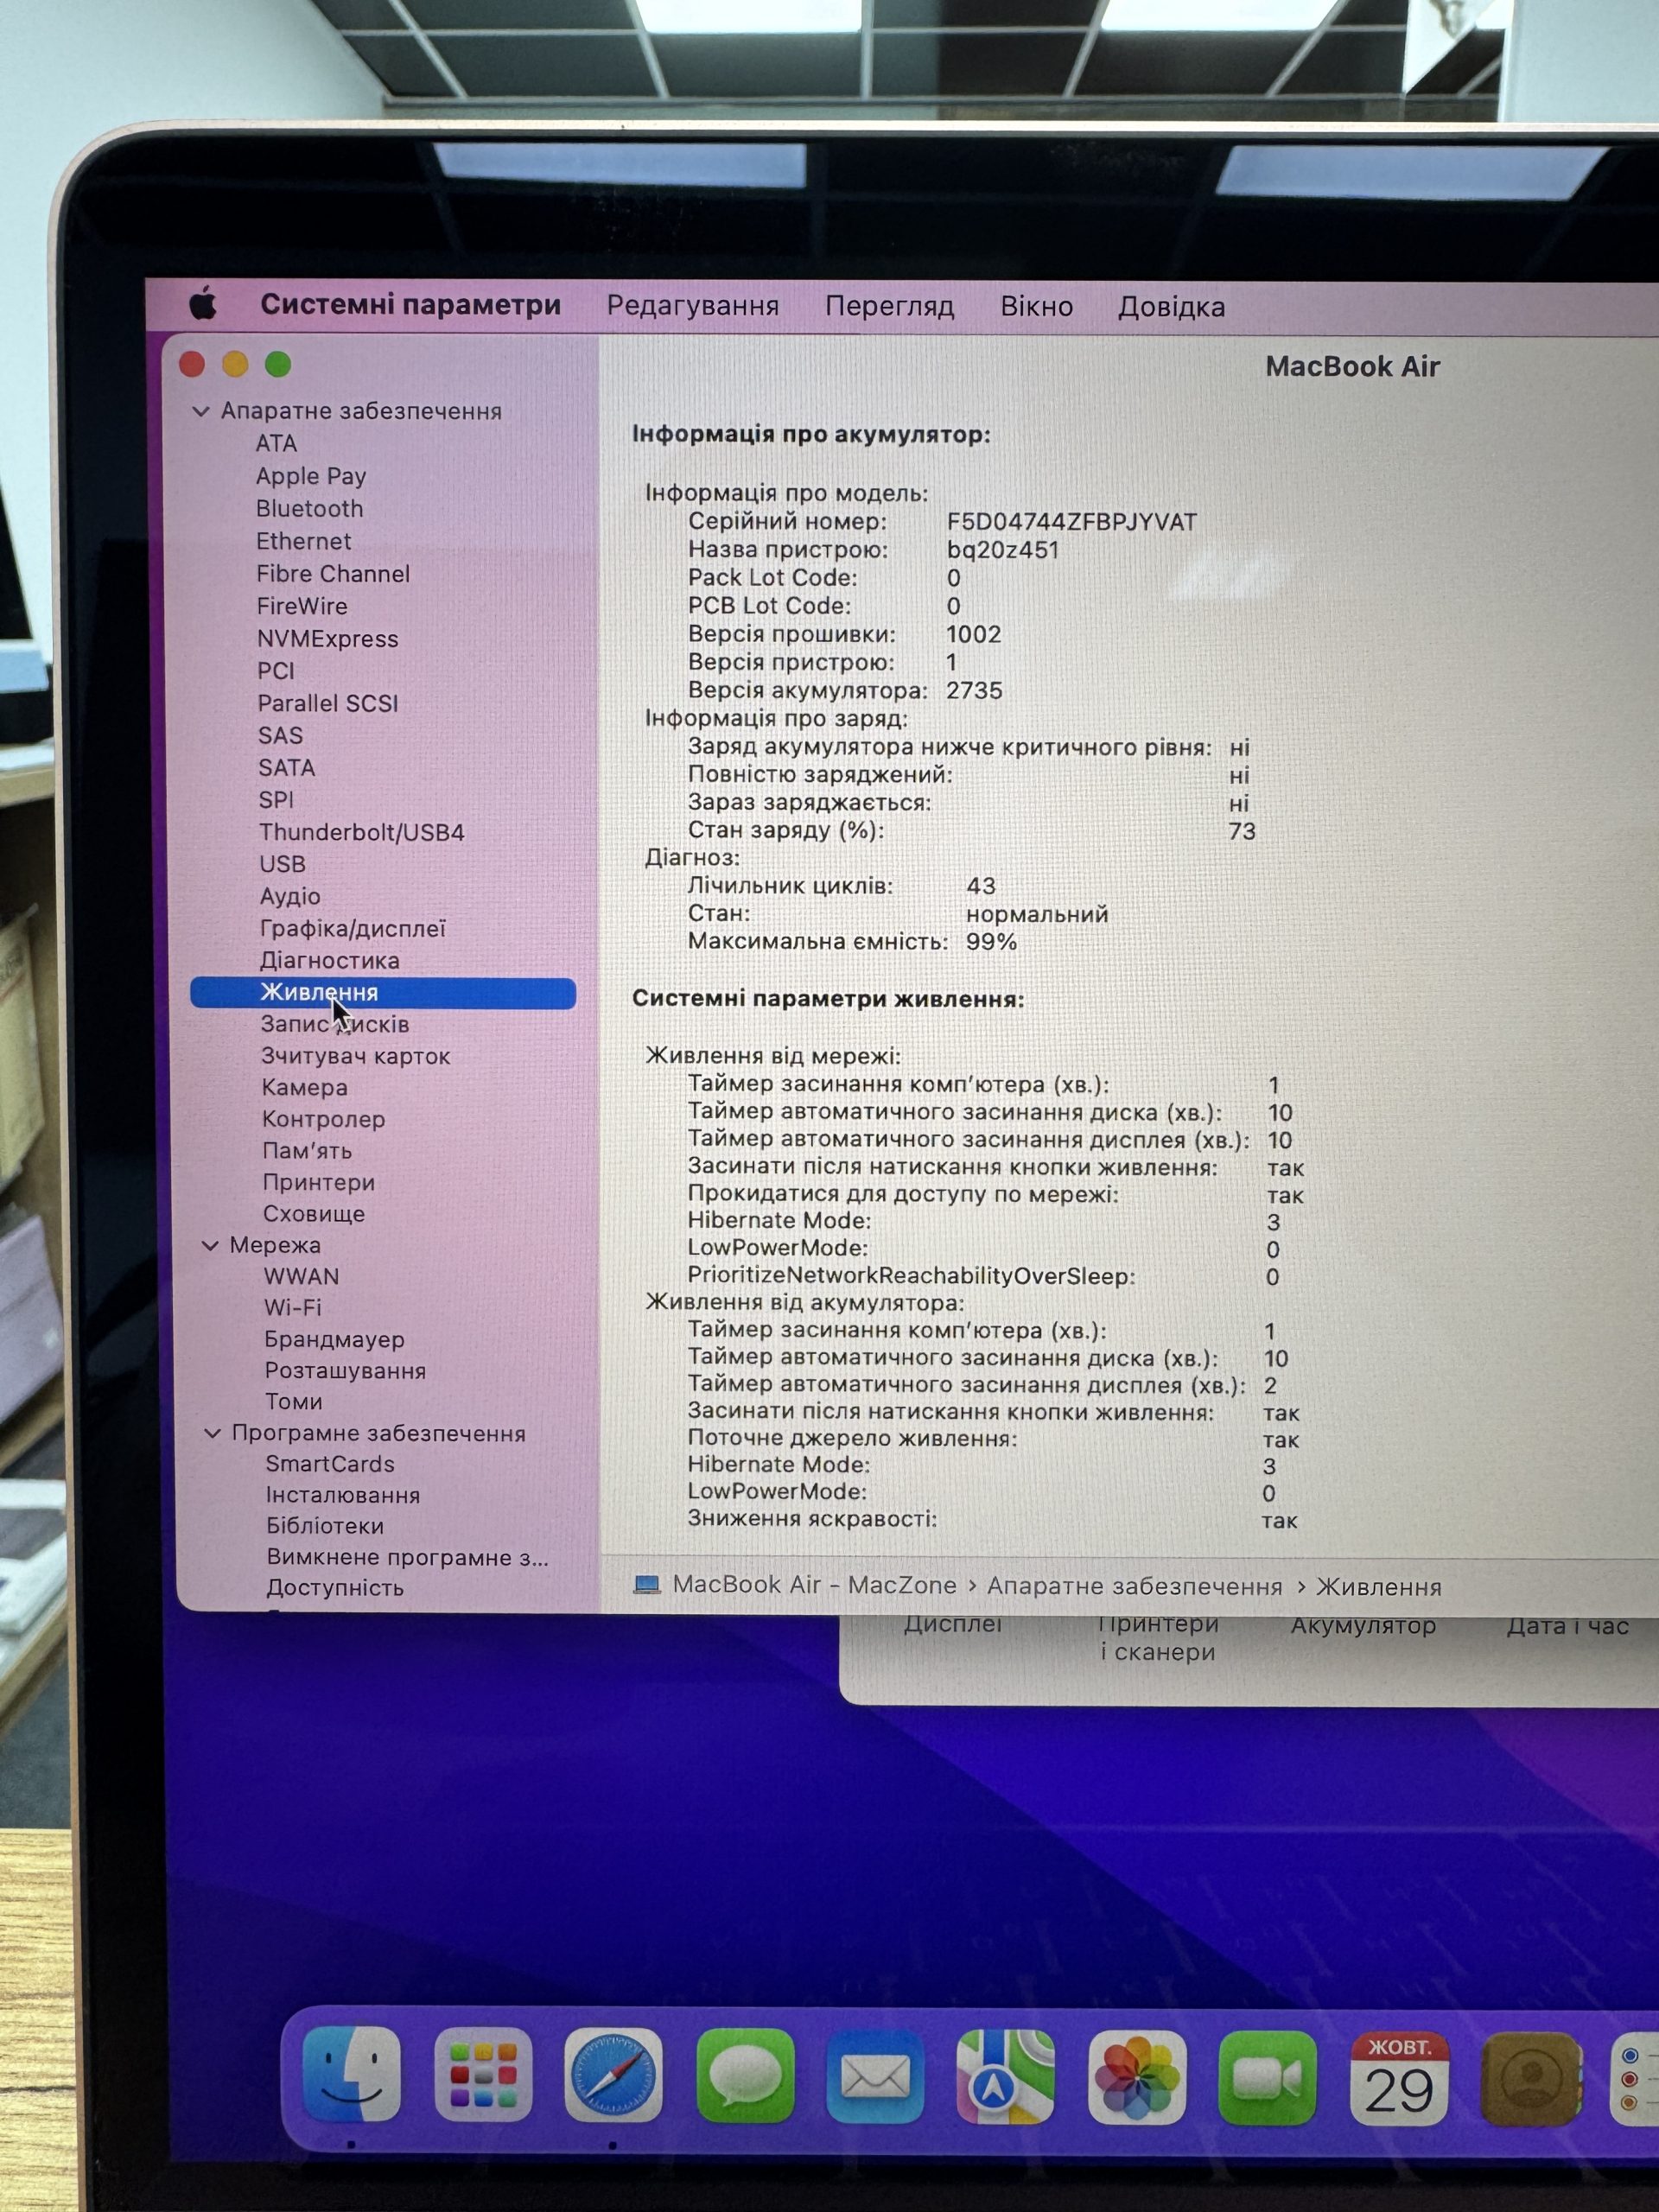Open the Системні параметри menu

click(x=410, y=304)
